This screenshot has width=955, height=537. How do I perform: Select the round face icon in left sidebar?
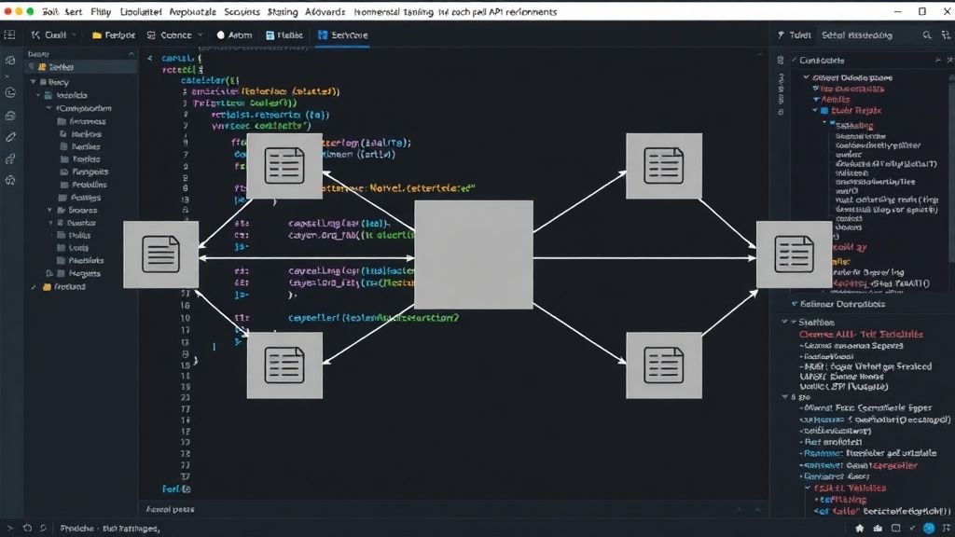[x=10, y=92]
